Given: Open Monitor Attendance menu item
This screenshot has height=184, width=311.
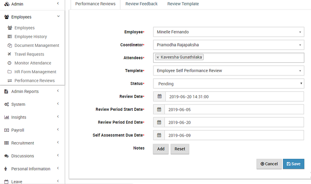Looking at the screenshot, I should 33,63.
